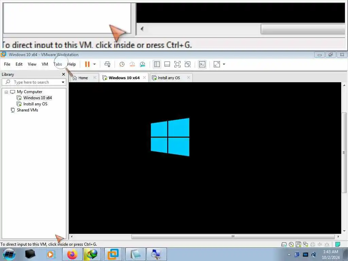Close the Library panel
The image size is (348, 261).
pyautogui.click(x=64, y=74)
